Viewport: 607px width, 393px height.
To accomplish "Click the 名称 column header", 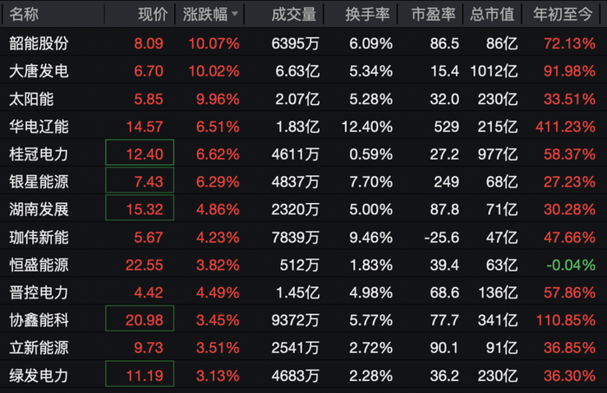I will [x=23, y=15].
